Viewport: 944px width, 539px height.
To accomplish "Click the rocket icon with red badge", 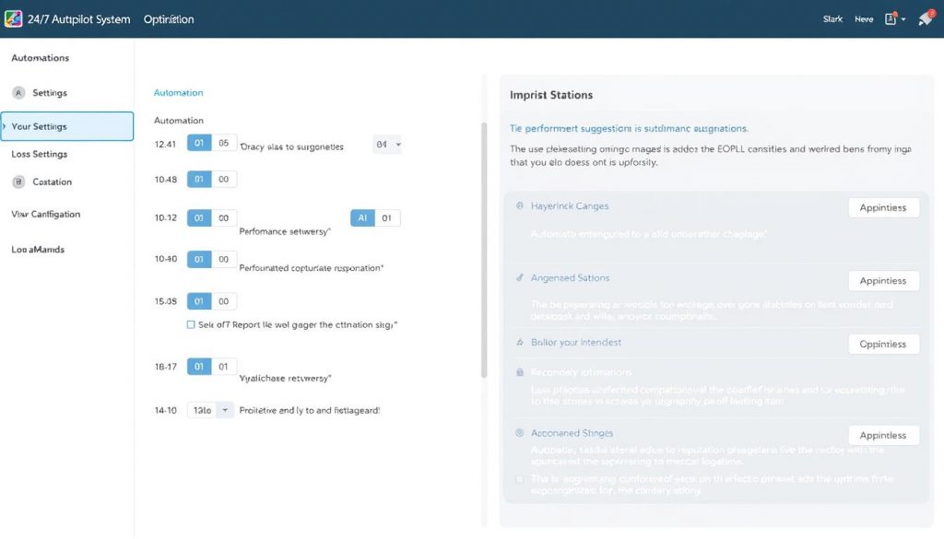I will pos(925,18).
